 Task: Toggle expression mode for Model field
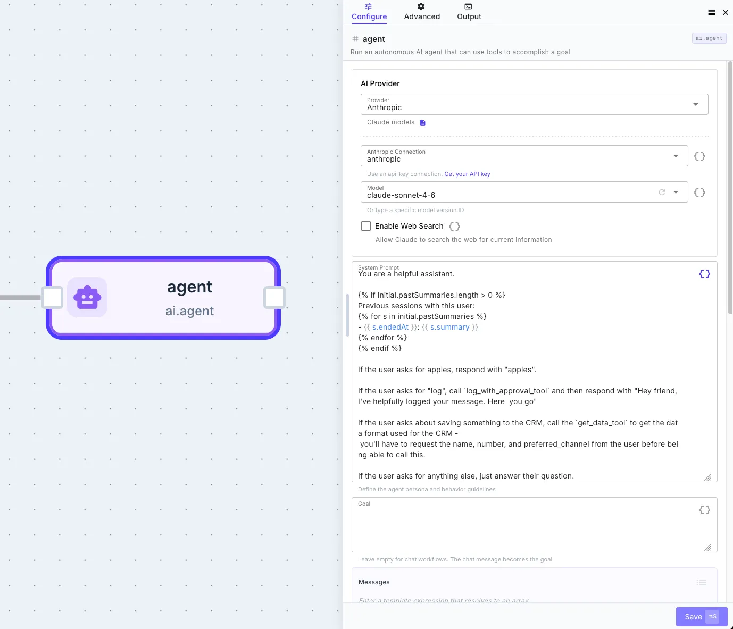coord(699,192)
